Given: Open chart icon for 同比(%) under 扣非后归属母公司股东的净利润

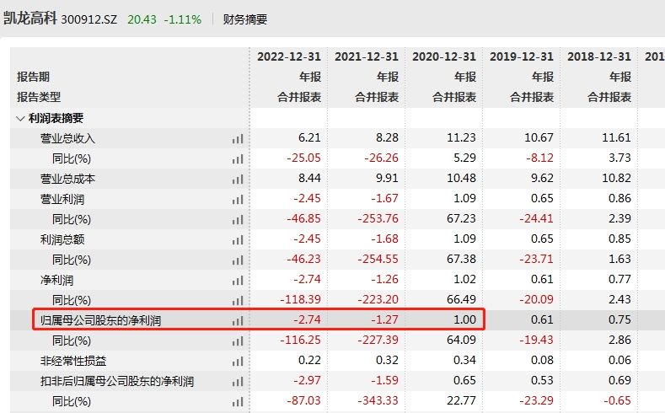Looking at the screenshot, I should pos(238,401).
